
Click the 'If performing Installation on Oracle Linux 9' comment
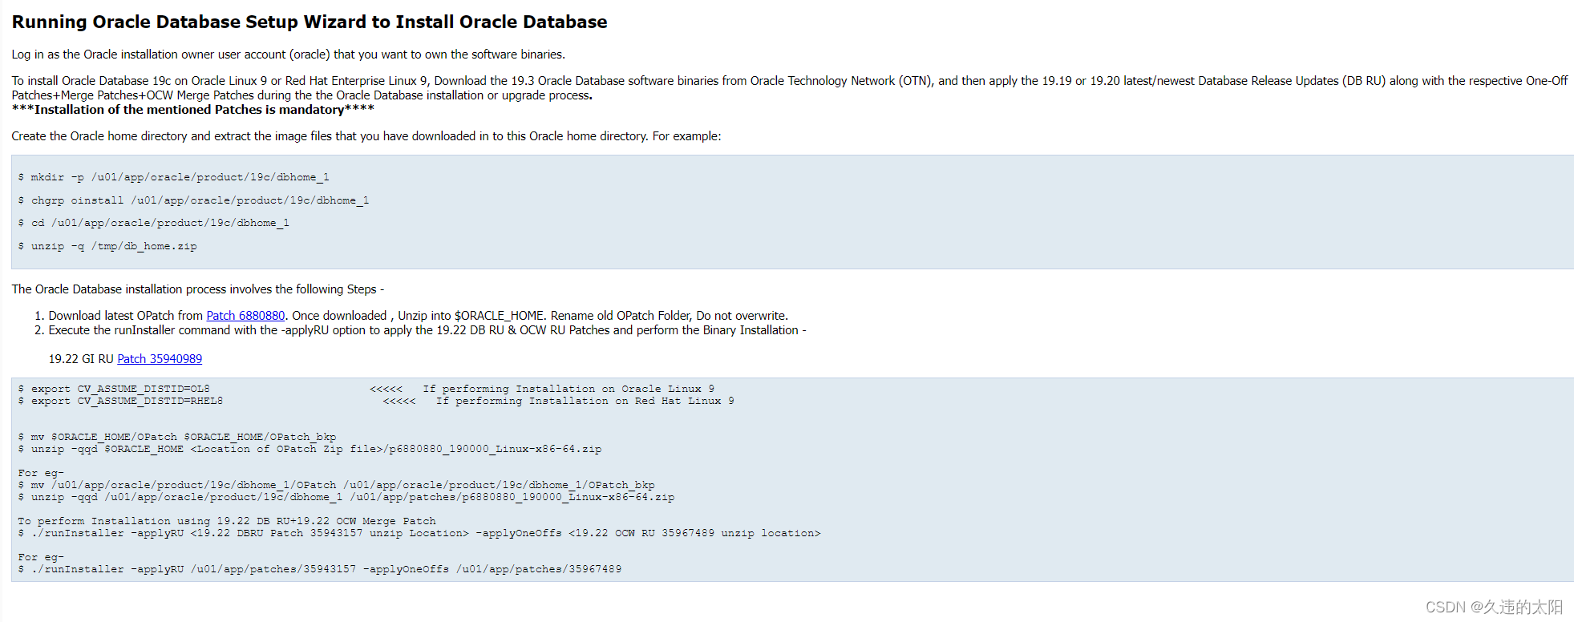tap(569, 389)
